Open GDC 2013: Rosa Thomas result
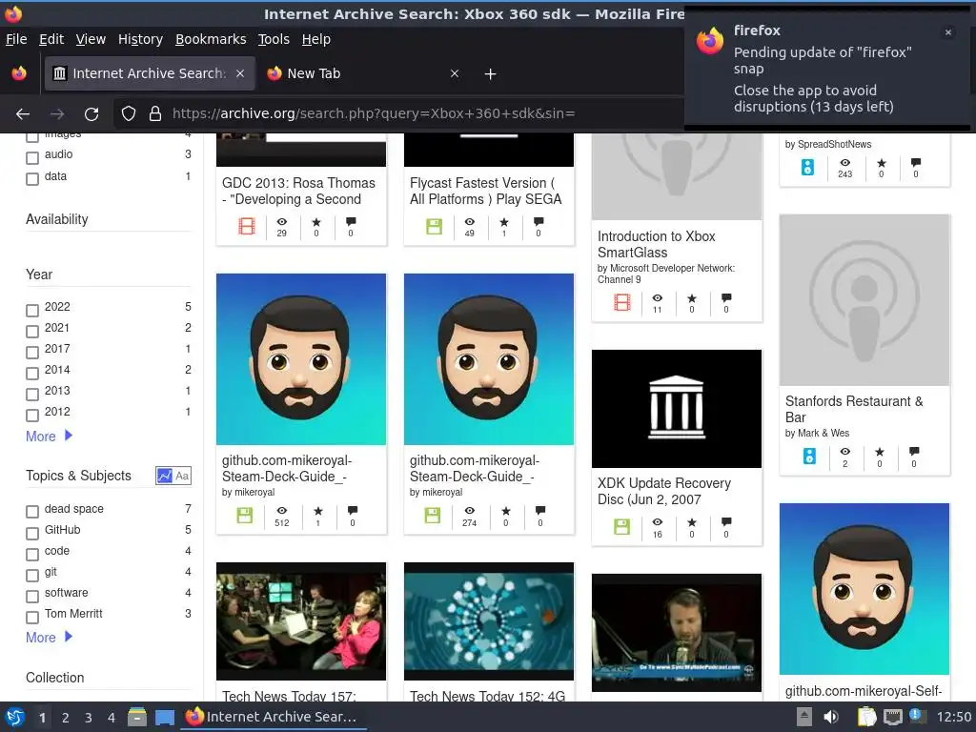This screenshot has width=976, height=732. coord(298,191)
